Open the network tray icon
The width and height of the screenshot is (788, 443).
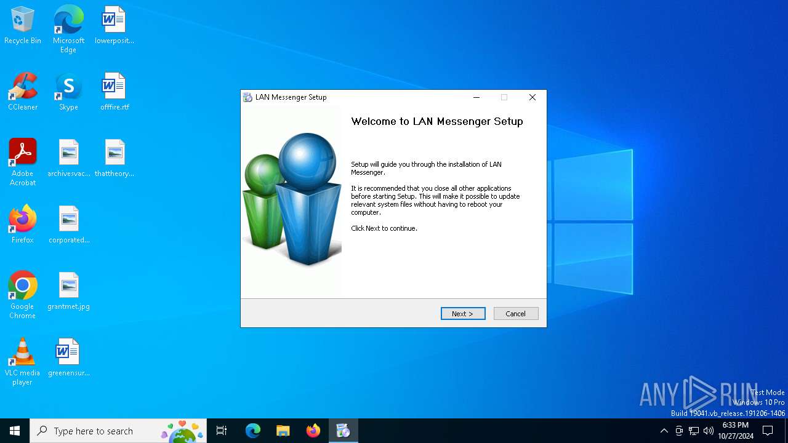pyautogui.click(x=694, y=431)
